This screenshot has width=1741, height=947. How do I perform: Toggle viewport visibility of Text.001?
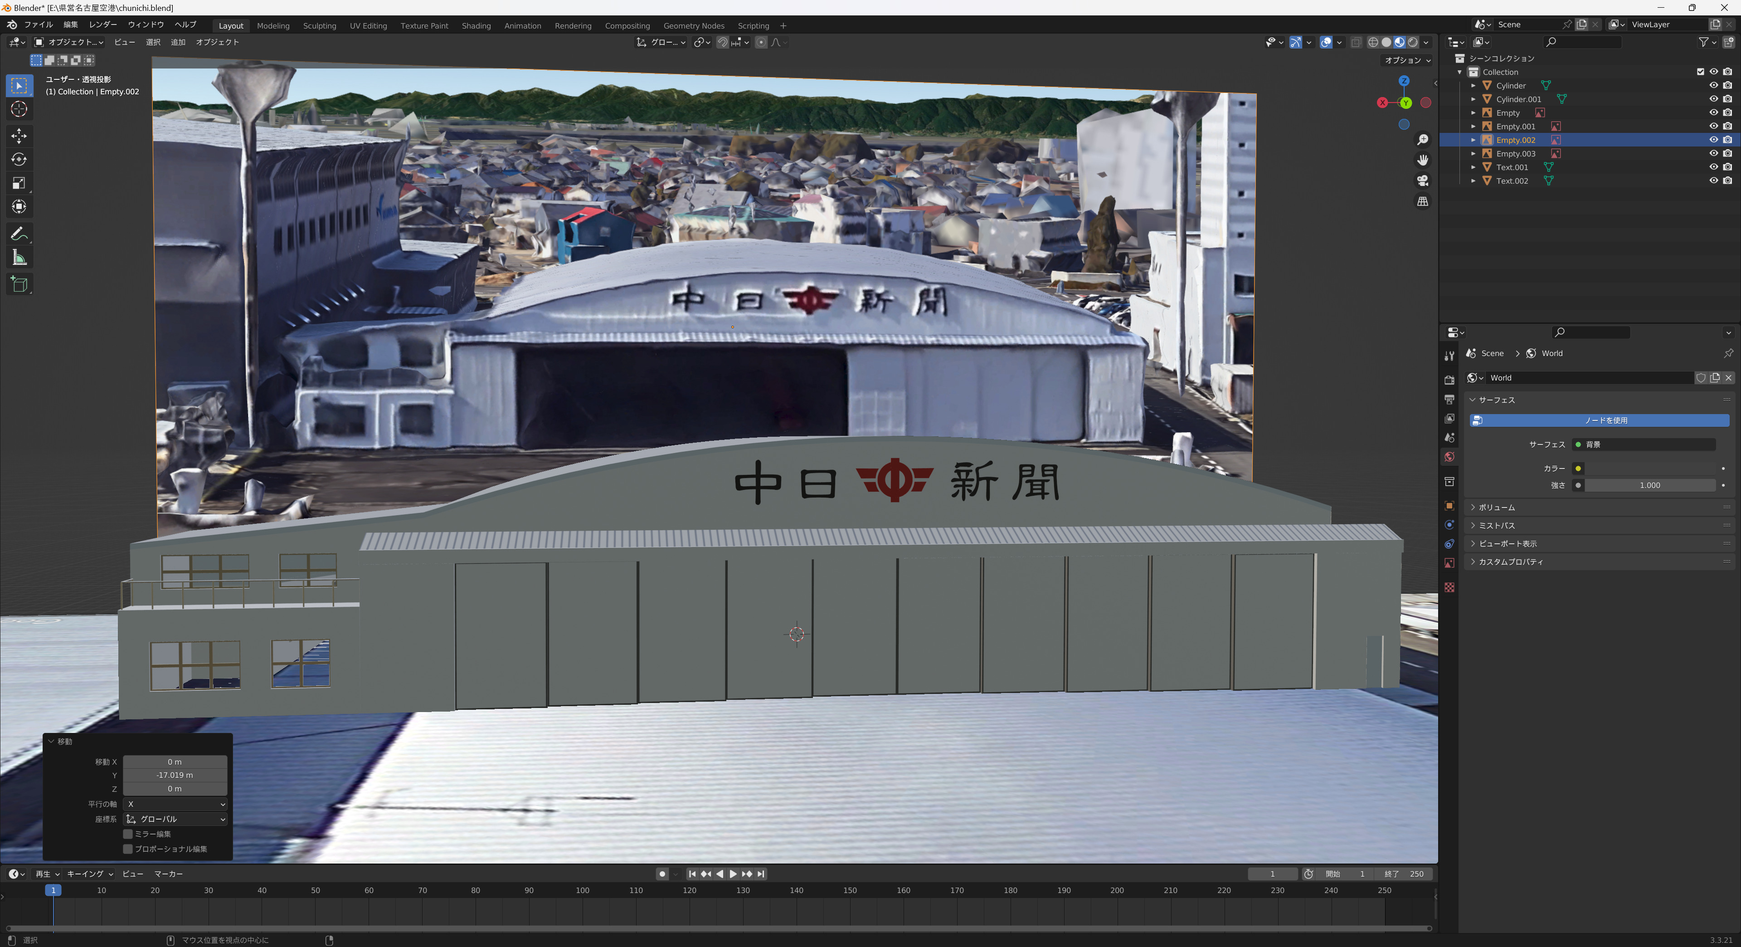(1713, 167)
